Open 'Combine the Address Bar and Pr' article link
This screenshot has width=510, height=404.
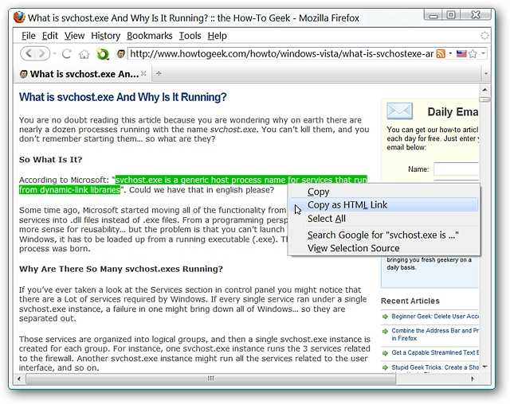pyautogui.click(x=435, y=334)
